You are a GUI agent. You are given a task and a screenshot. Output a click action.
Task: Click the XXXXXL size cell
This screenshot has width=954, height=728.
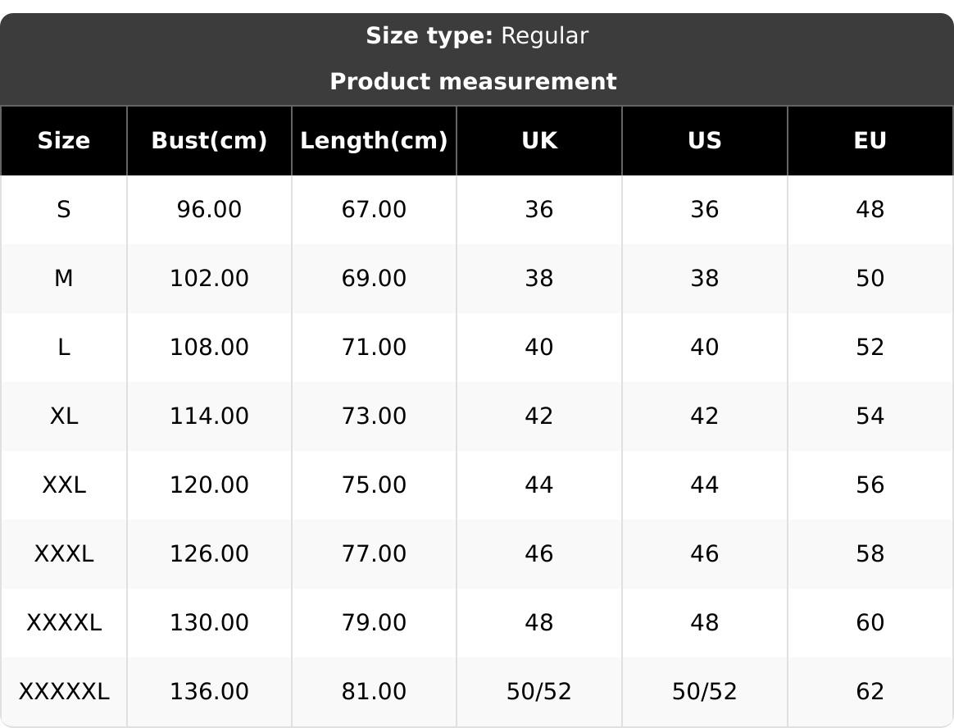point(64,692)
